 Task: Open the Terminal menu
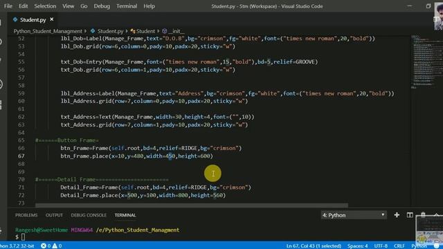[127, 6]
